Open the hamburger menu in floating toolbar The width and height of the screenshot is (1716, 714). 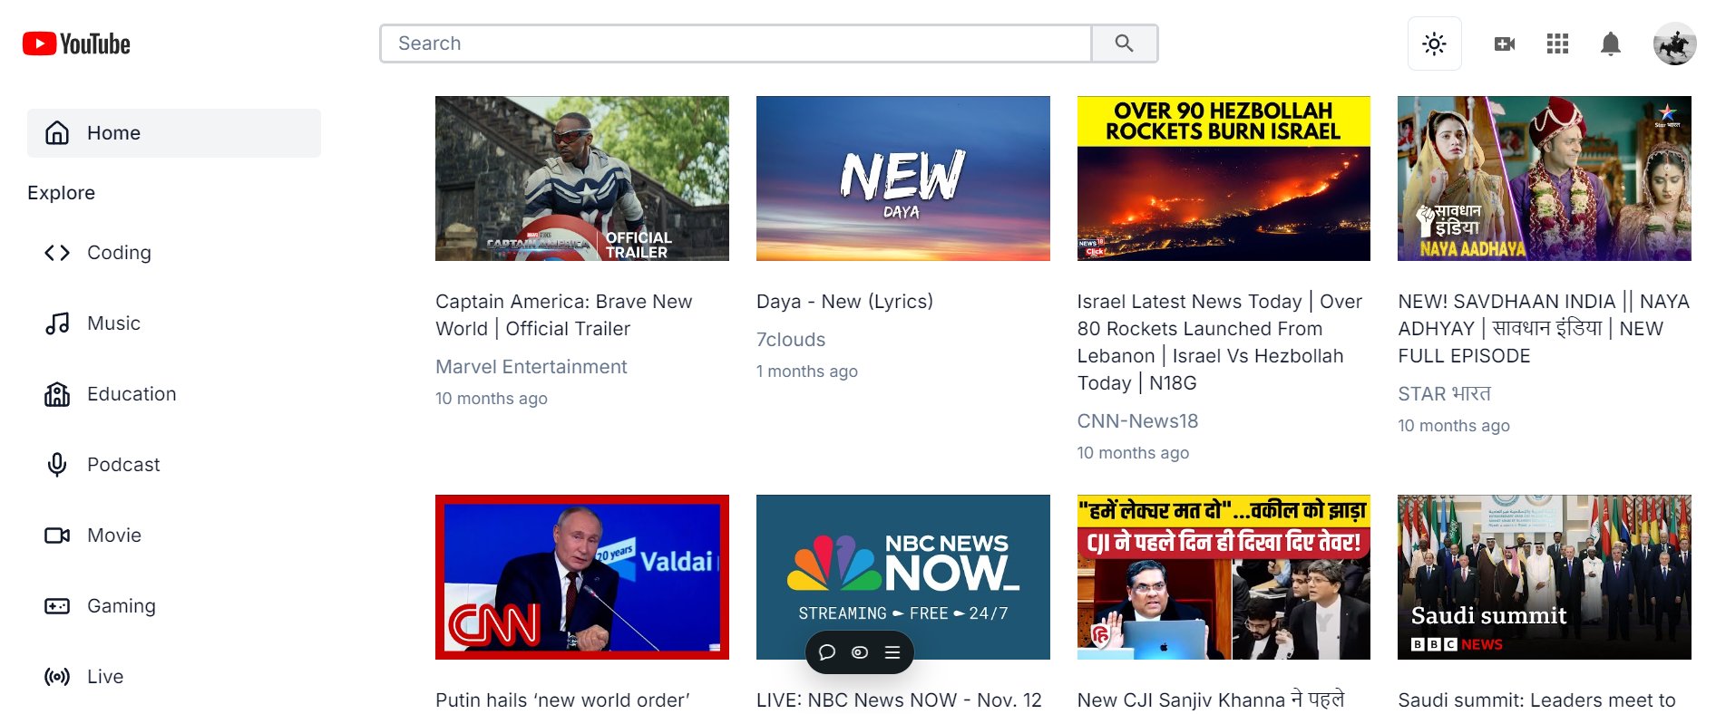pos(892,652)
